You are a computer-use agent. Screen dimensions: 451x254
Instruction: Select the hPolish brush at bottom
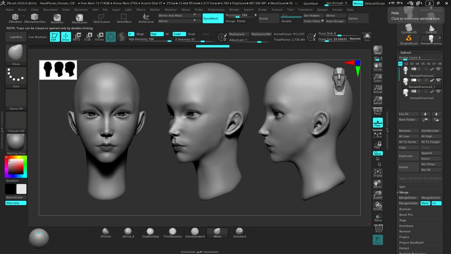point(106,233)
